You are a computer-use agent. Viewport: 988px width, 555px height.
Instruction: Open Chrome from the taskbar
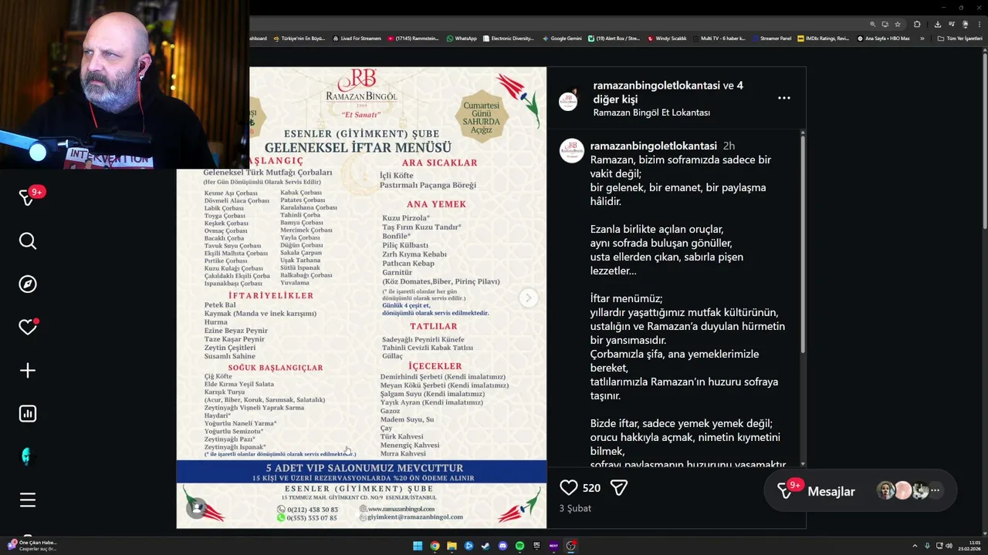435,546
